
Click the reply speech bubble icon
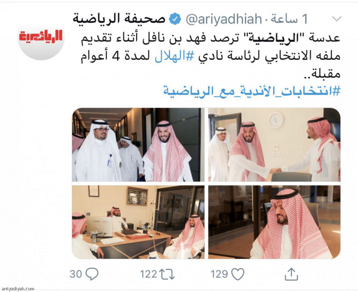92,274
